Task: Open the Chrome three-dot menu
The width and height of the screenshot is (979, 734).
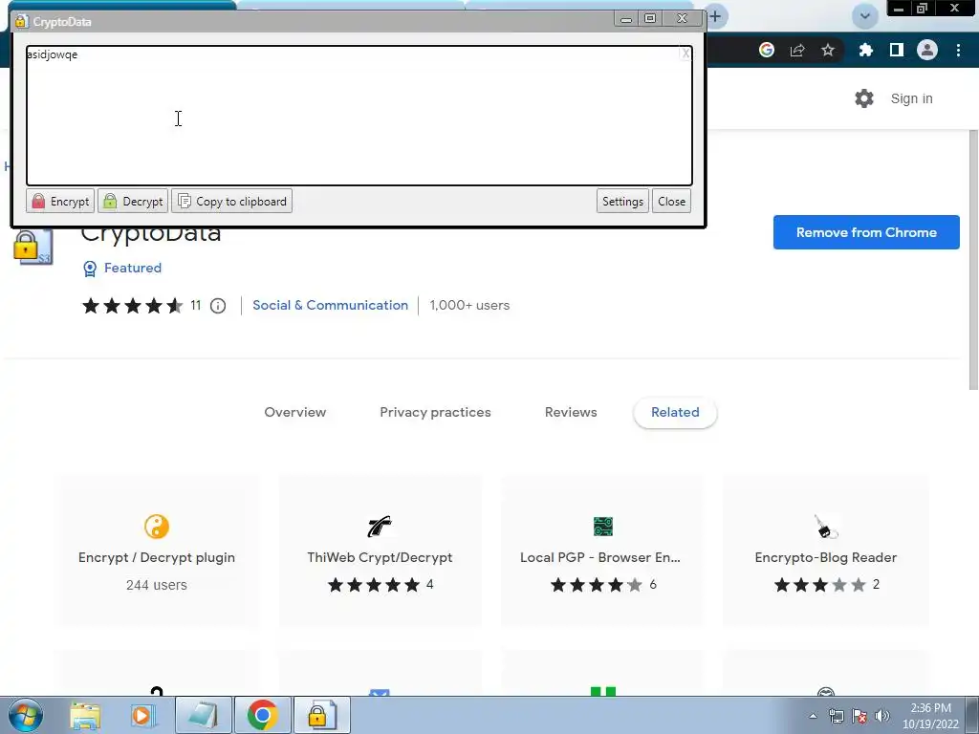Action: click(x=958, y=50)
